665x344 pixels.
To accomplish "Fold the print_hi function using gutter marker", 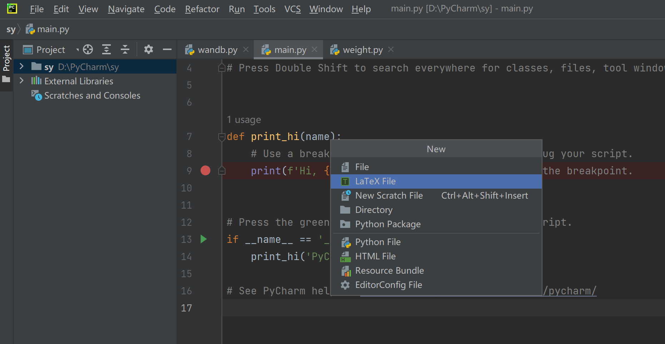I will (x=222, y=136).
